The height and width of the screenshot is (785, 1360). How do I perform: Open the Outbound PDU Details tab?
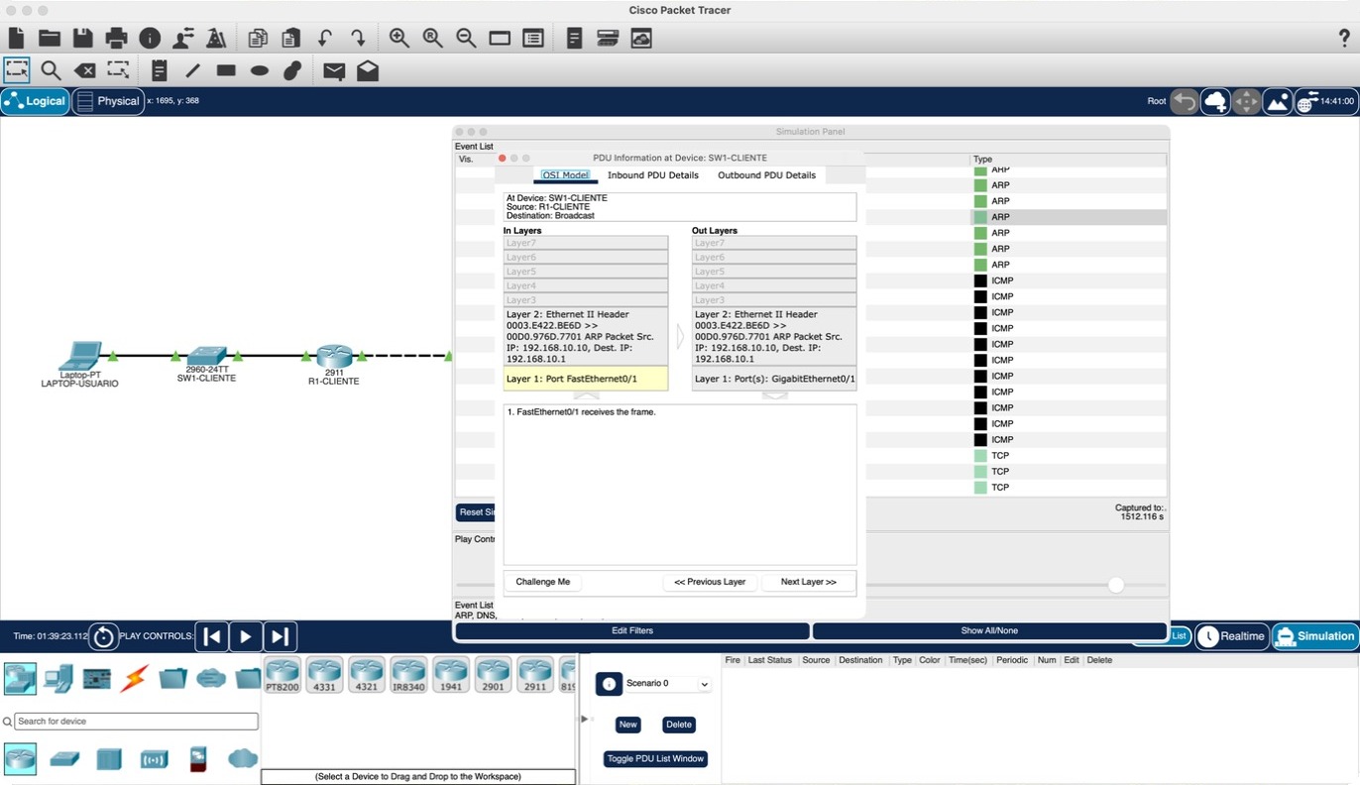click(x=767, y=175)
